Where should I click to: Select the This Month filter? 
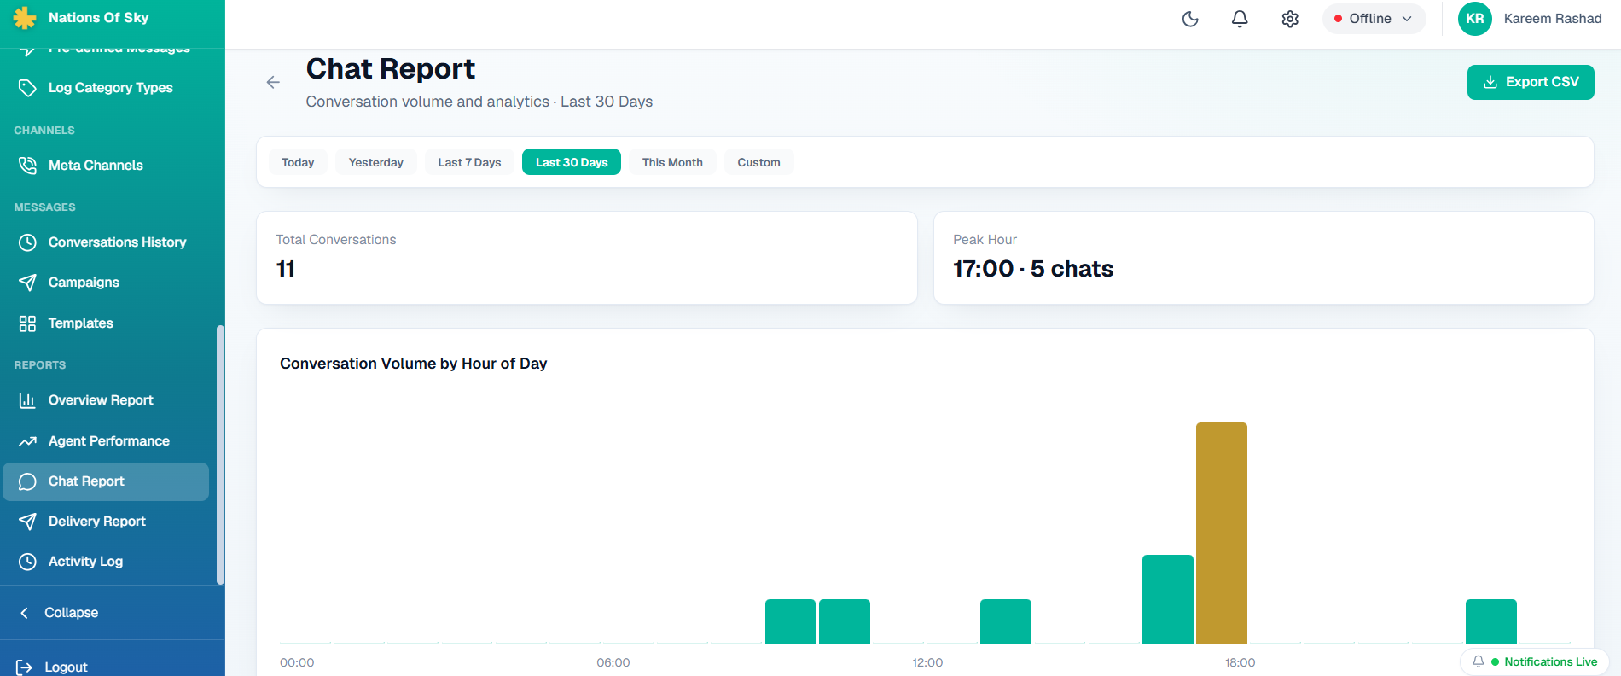click(672, 162)
